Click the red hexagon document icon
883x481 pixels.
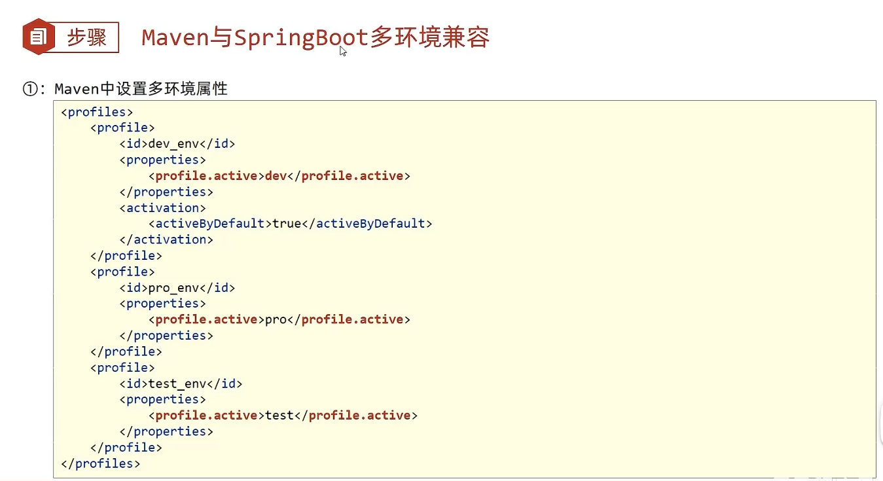coord(38,37)
